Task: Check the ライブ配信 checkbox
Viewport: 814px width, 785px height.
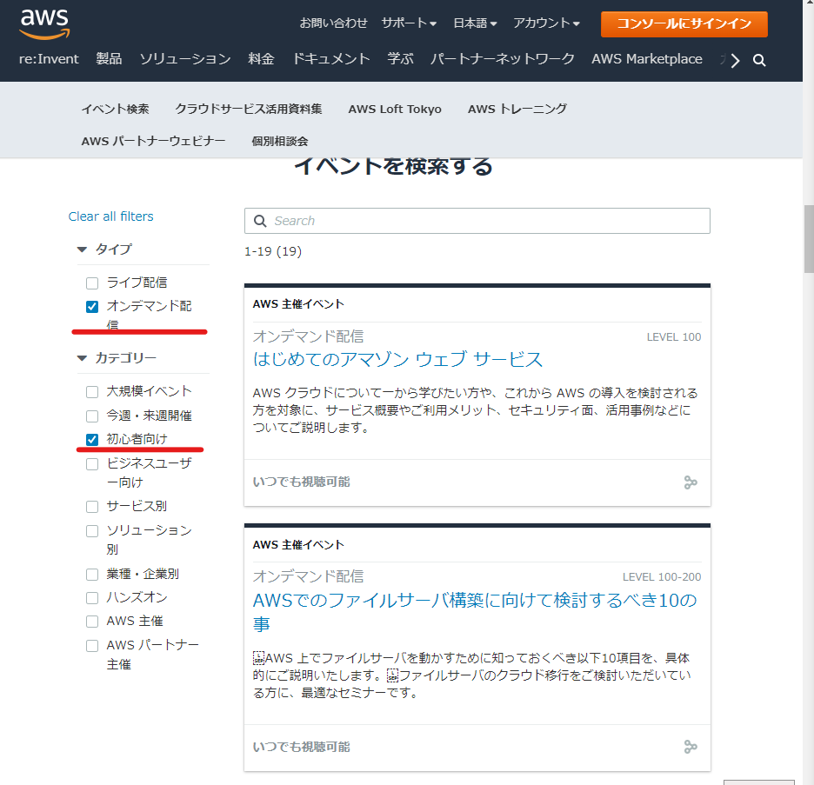Action: (92, 283)
